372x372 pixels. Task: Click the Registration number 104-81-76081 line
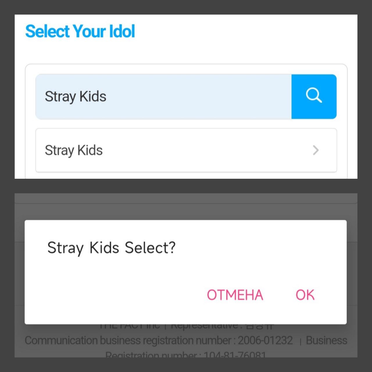click(x=185, y=355)
